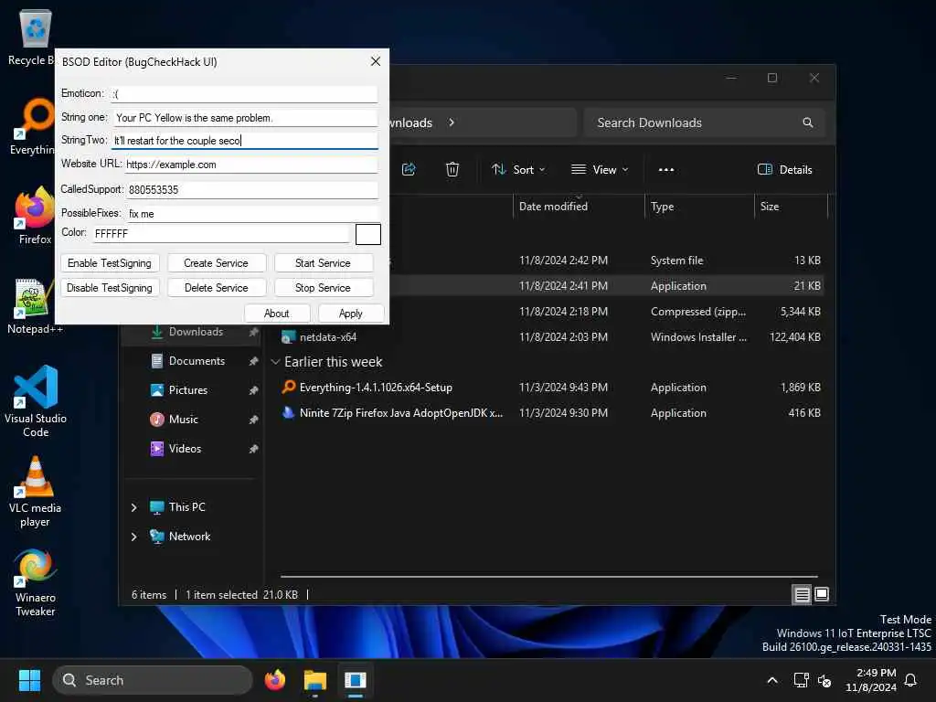Show hidden tray icons chevron

tap(771, 680)
